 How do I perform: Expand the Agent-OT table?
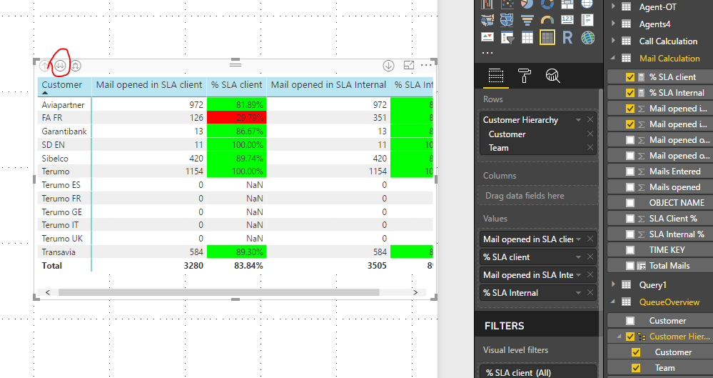(613, 6)
